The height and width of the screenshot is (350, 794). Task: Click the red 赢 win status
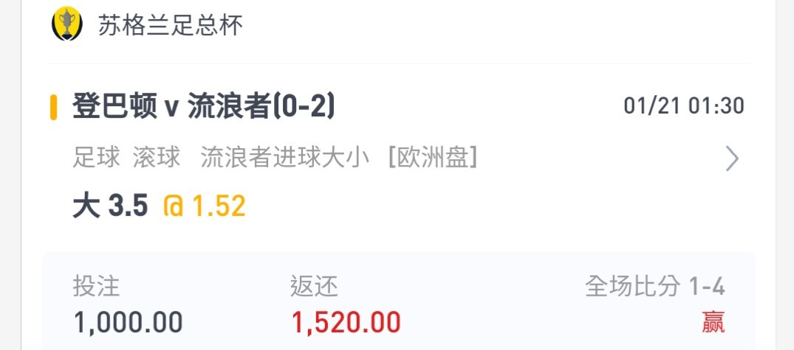pyautogui.click(x=713, y=322)
